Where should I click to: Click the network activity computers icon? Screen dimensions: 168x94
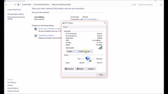88,59
